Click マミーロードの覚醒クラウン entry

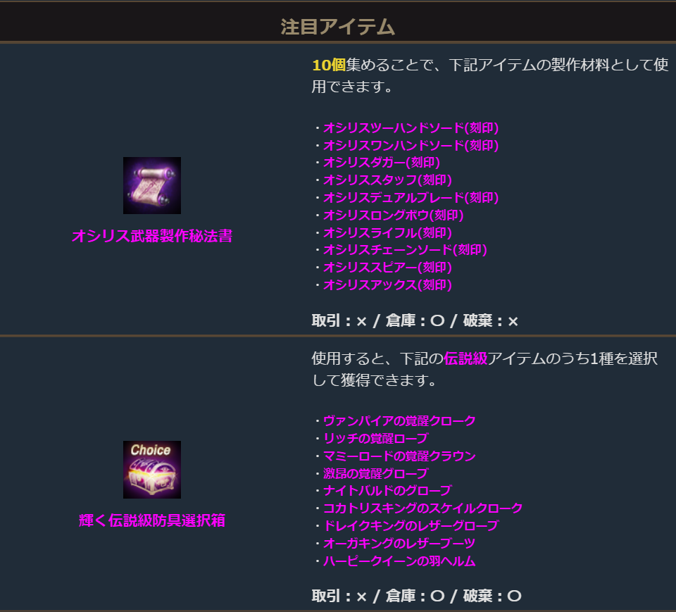click(399, 456)
